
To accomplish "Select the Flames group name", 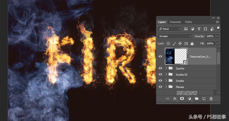I will click(x=180, y=87).
